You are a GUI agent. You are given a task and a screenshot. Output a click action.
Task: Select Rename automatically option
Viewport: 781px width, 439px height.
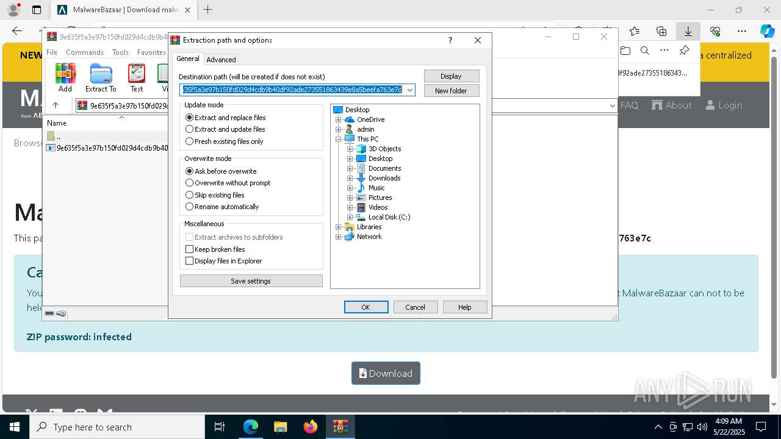tap(222, 207)
